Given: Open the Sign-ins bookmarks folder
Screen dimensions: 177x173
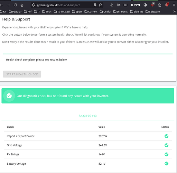Looking at the screenshot, I should (137, 12).
